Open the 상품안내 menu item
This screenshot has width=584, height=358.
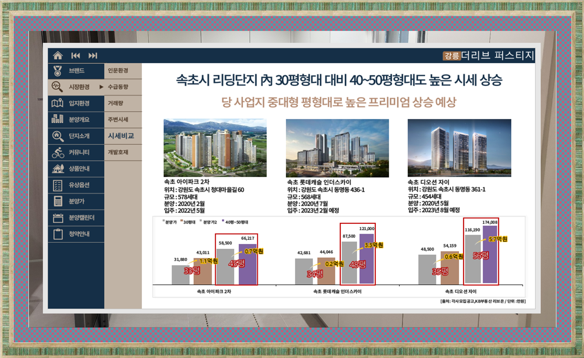(76, 168)
